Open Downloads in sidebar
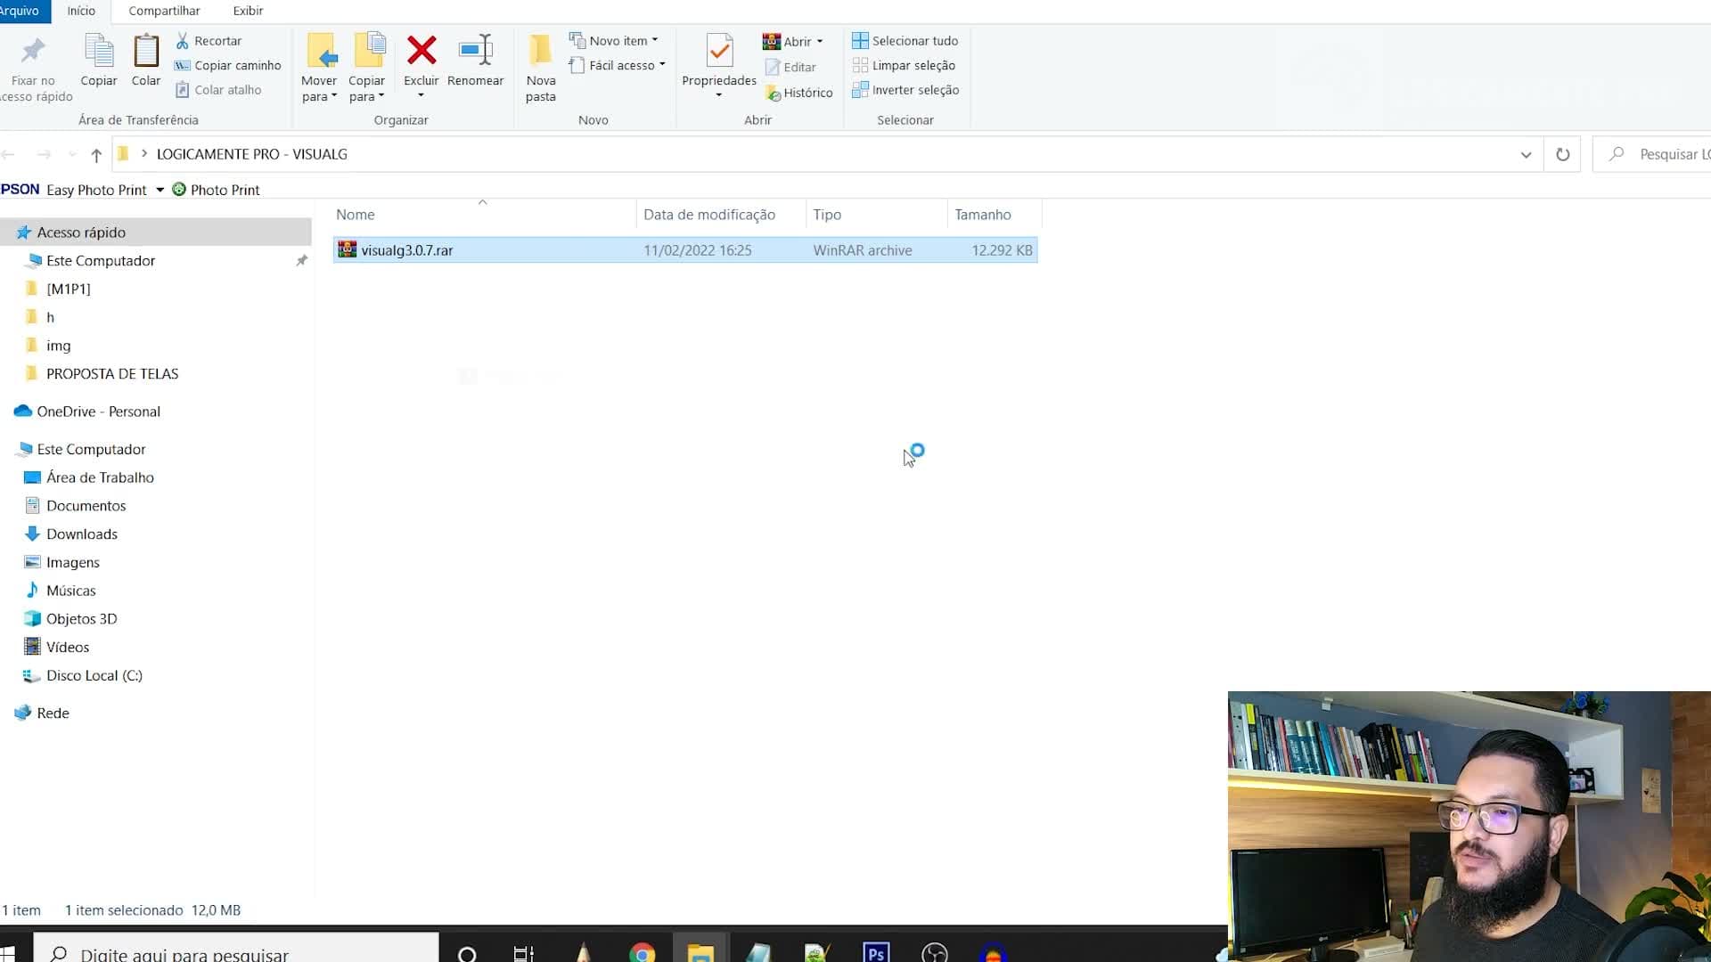Image resolution: width=1711 pixels, height=962 pixels. tap(81, 534)
